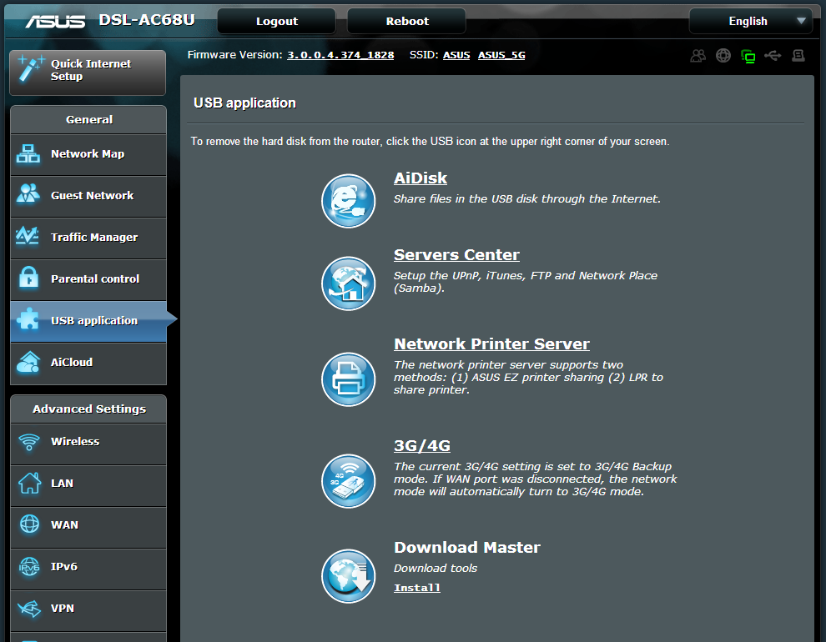Click the Reboot button
The width and height of the screenshot is (826, 642).
pyautogui.click(x=406, y=21)
